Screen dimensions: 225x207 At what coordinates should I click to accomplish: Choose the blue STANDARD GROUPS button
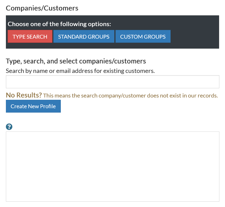coord(84,37)
